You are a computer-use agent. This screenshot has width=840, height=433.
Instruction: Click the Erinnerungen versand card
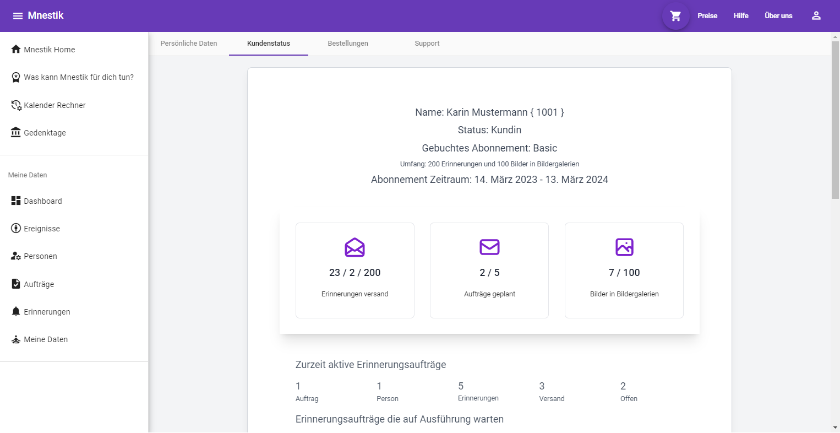tap(355, 270)
